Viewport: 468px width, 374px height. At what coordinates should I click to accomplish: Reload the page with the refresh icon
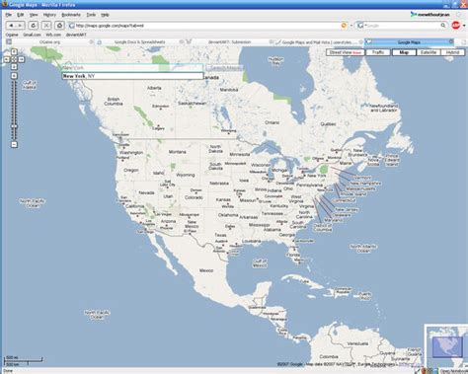34,26
